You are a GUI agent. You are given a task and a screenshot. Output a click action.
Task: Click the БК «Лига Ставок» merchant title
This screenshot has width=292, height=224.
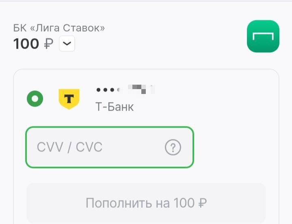[59, 28]
